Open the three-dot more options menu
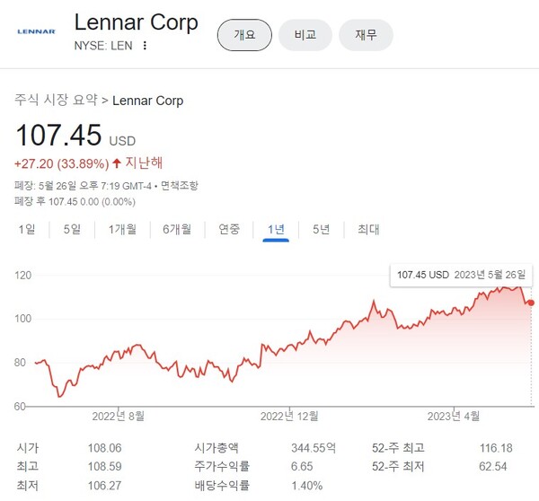Viewport: 539px width, 501px height. pos(145,46)
